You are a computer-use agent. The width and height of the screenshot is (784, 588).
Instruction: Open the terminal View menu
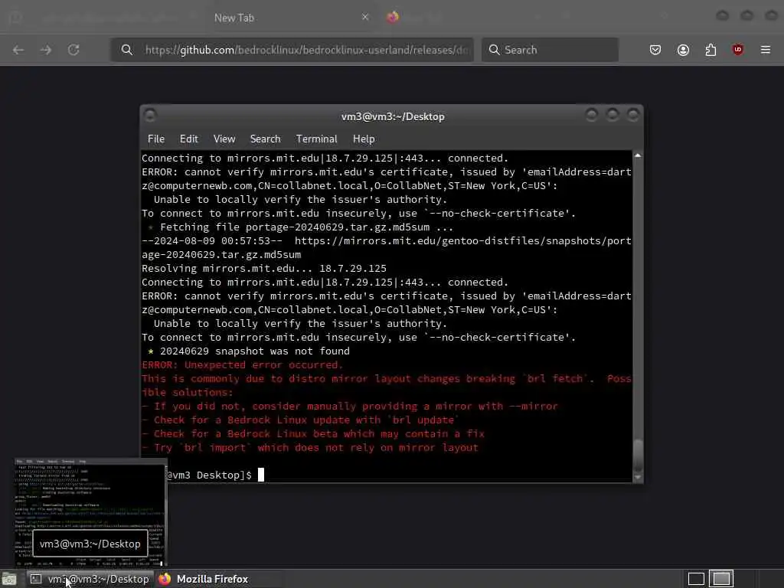click(x=224, y=139)
